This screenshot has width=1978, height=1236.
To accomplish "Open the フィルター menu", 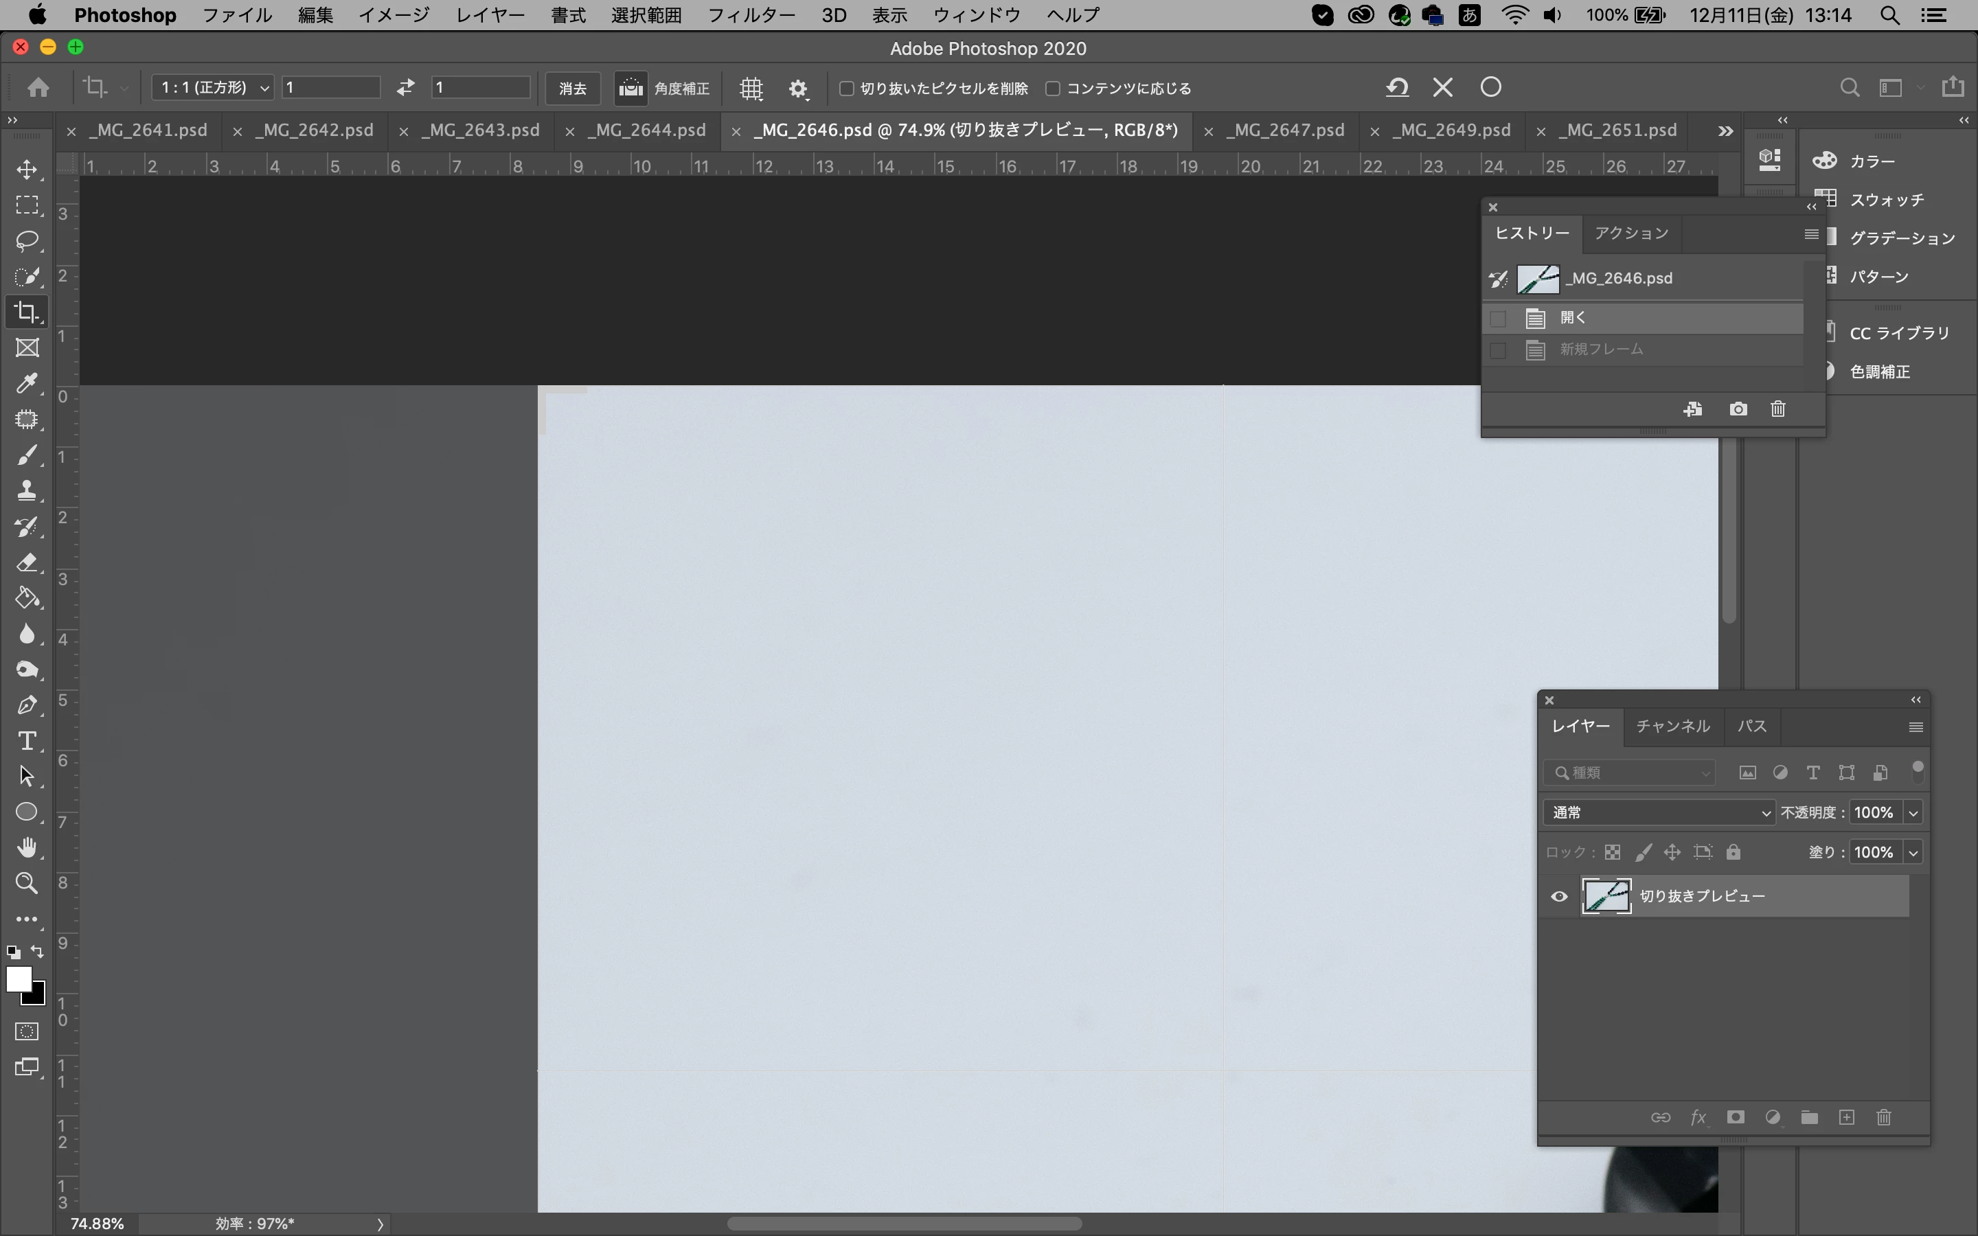I will point(750,14).
